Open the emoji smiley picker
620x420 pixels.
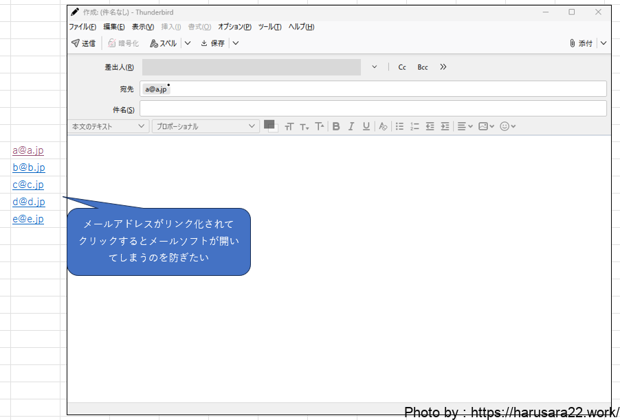pyautogui.click(x=507, y=126)
